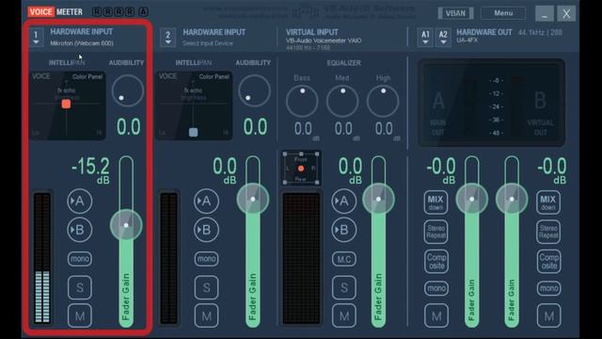
Task: Open Hardware Input 2 device selector
Action: click(x=167, y=38)
